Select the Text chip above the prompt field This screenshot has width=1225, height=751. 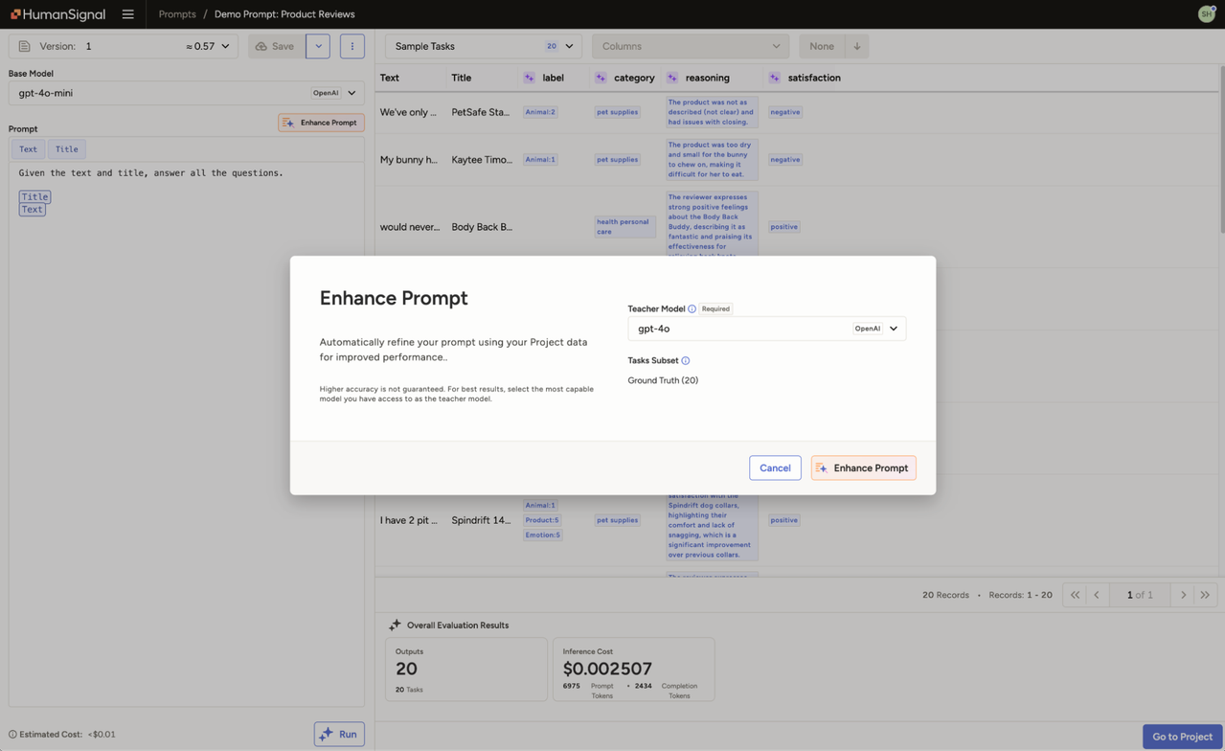point(28,148)
